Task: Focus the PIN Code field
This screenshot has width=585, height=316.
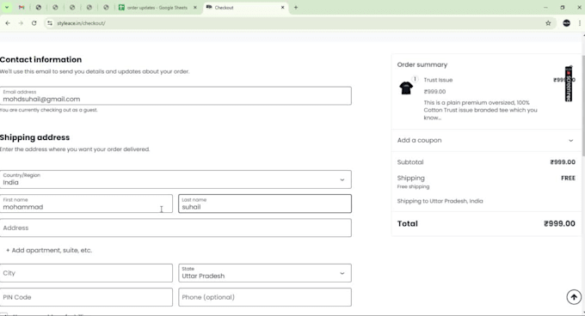Action: click(x=86, y=297)
